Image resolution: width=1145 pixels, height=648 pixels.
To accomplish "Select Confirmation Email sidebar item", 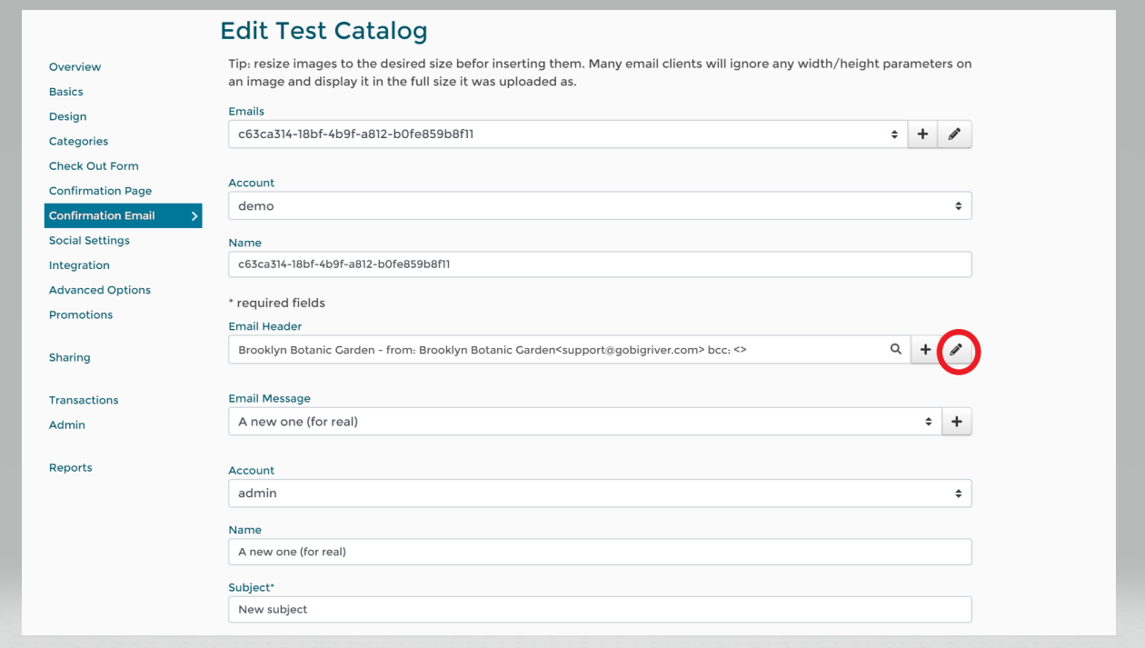I will [123, 215].
